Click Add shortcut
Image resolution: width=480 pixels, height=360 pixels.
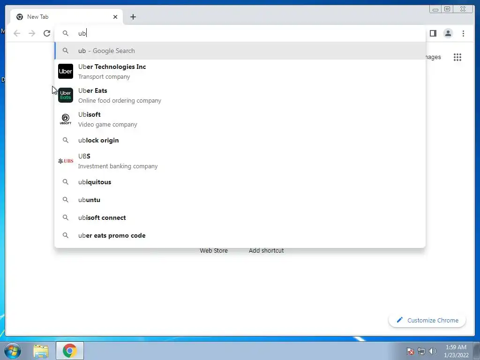[x=266, y=250]
